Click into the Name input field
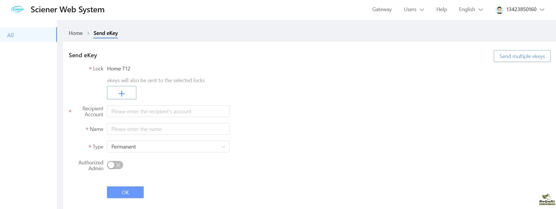 click(168, 129)
